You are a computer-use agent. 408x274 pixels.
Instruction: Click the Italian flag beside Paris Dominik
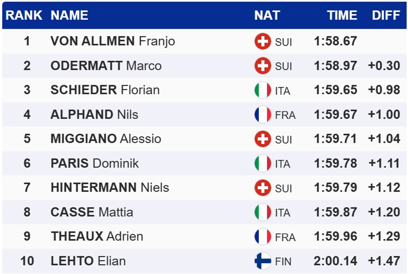tap(262, 163)
